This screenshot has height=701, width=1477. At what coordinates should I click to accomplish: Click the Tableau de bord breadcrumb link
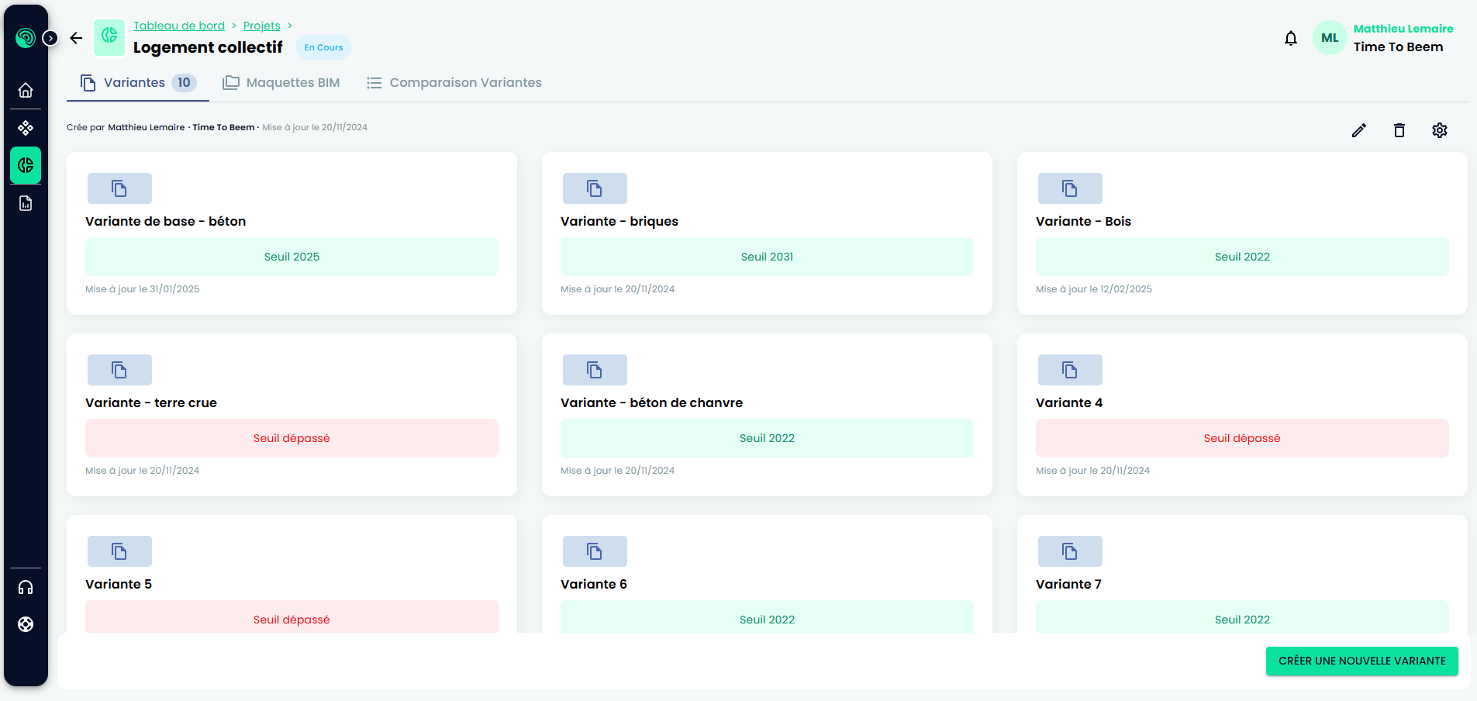[179, 26]
